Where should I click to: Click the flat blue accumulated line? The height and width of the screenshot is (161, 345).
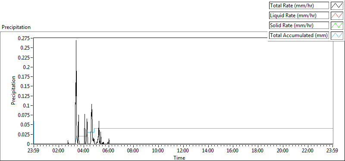click(x=213, y=128)
